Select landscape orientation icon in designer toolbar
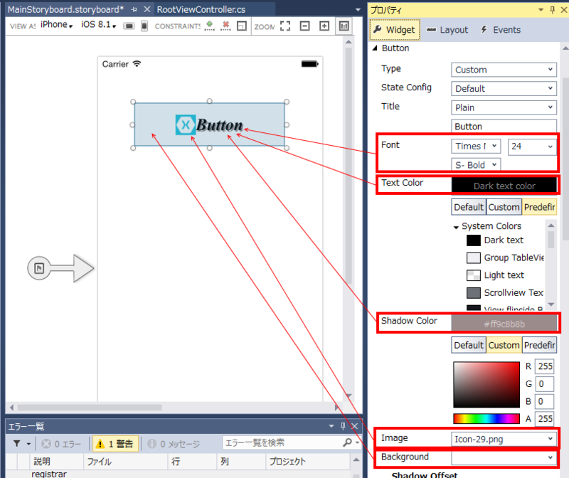This screenshot has height=478, width=569. click(129, 26)
